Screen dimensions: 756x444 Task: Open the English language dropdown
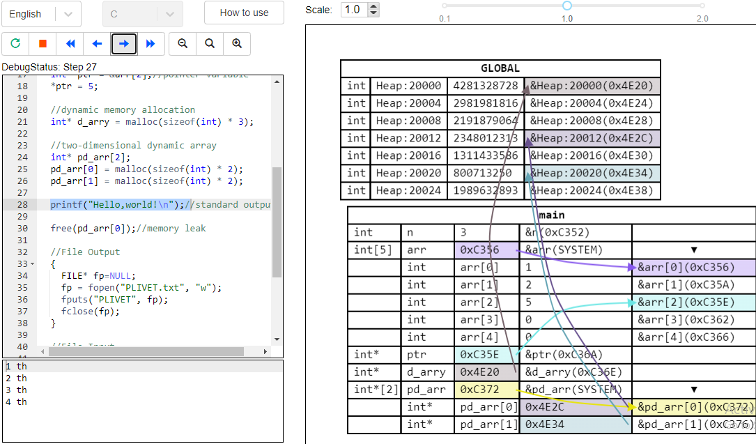(67, 13)
